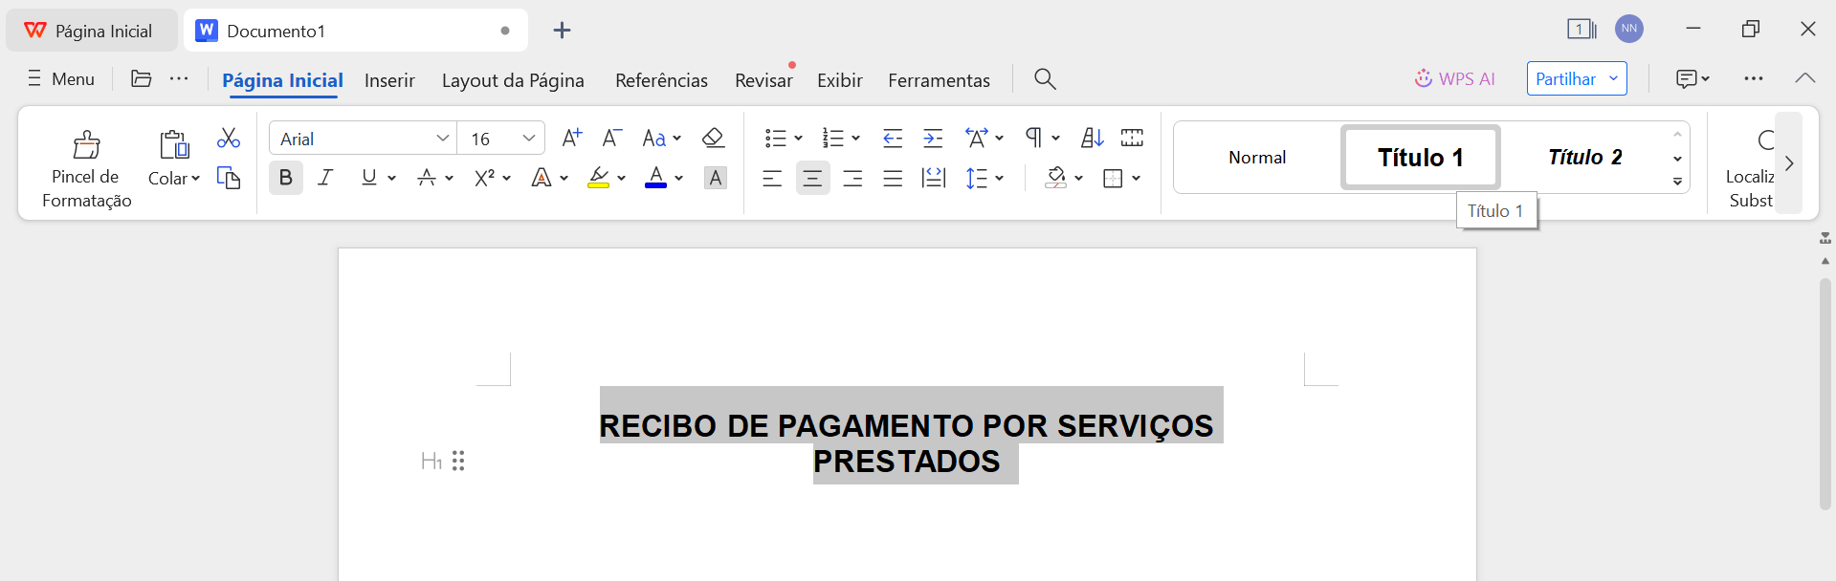Open the Referências tab

661,80
